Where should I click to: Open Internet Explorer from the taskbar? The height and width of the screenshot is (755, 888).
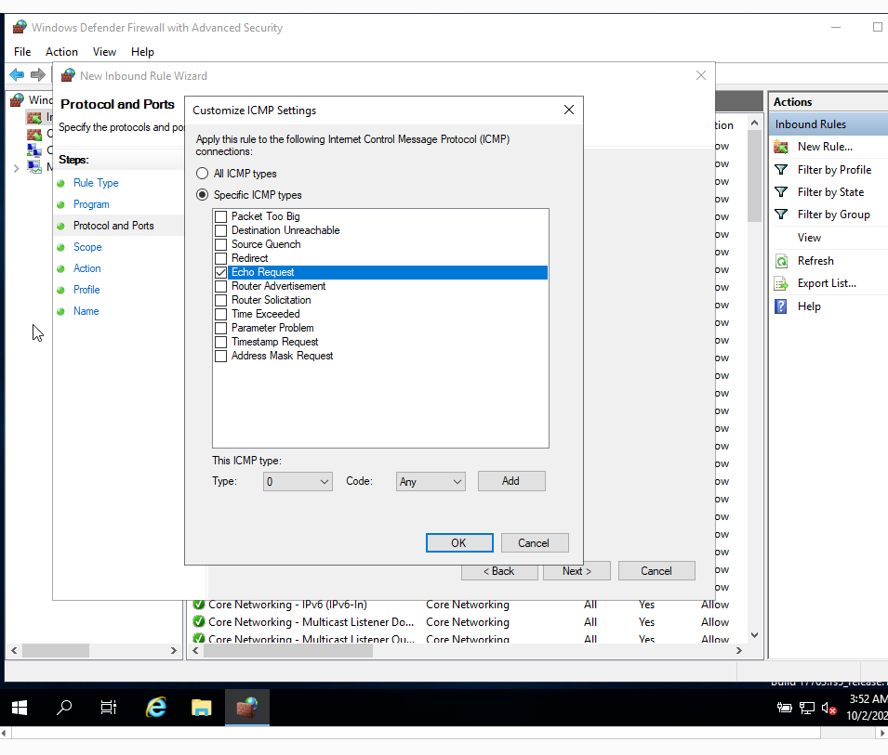155,708
